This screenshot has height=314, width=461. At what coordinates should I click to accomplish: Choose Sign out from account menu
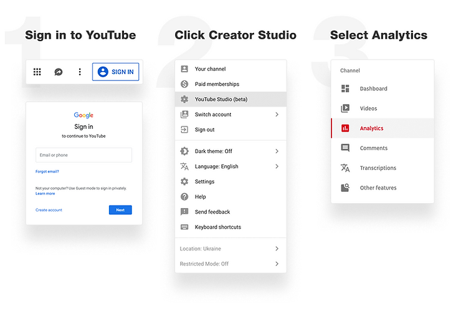point(230,130)
